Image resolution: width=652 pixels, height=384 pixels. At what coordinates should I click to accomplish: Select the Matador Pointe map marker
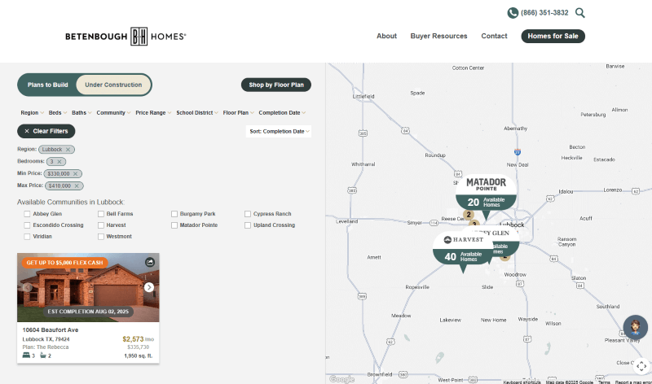coord(486,197)
